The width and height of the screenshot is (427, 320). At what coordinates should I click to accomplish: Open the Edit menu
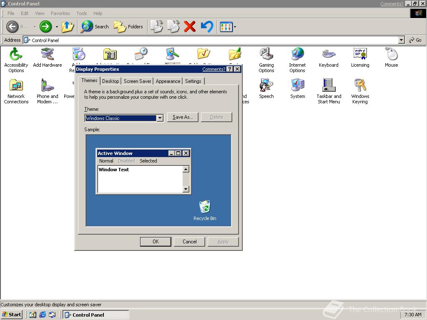click(x=25, y=13)
